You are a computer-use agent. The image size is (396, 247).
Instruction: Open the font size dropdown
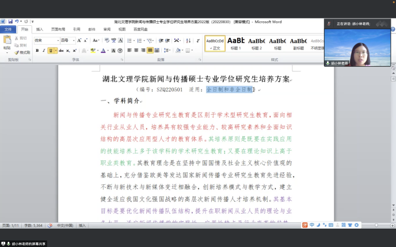(x=73, y=41)
